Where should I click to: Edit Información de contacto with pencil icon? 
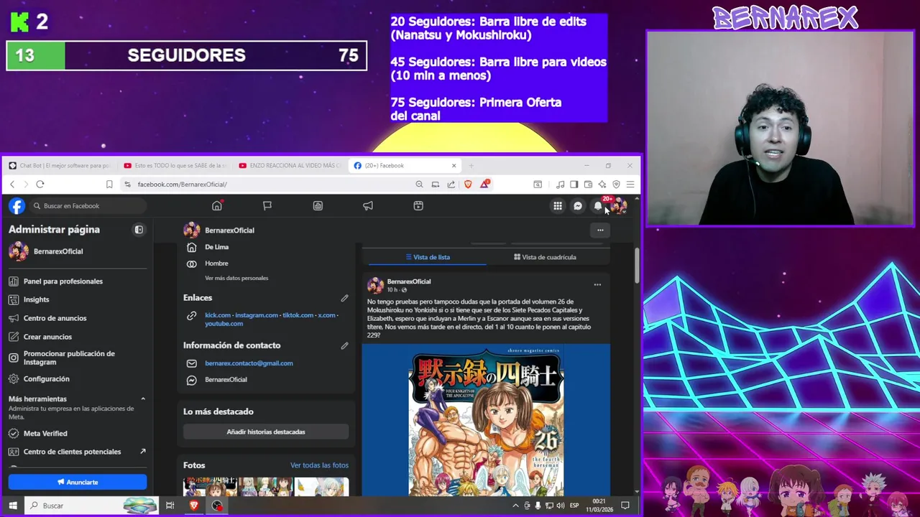[x=344, y=345]
